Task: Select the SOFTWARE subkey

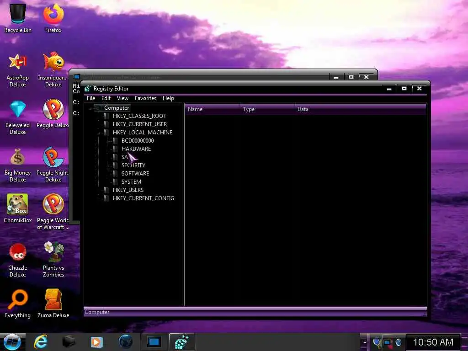Action: tap(135, 173)
